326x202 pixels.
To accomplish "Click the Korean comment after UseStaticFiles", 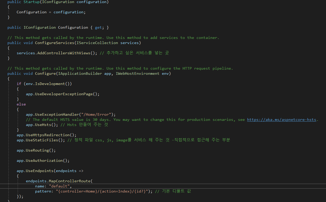I will pos(149,140).
